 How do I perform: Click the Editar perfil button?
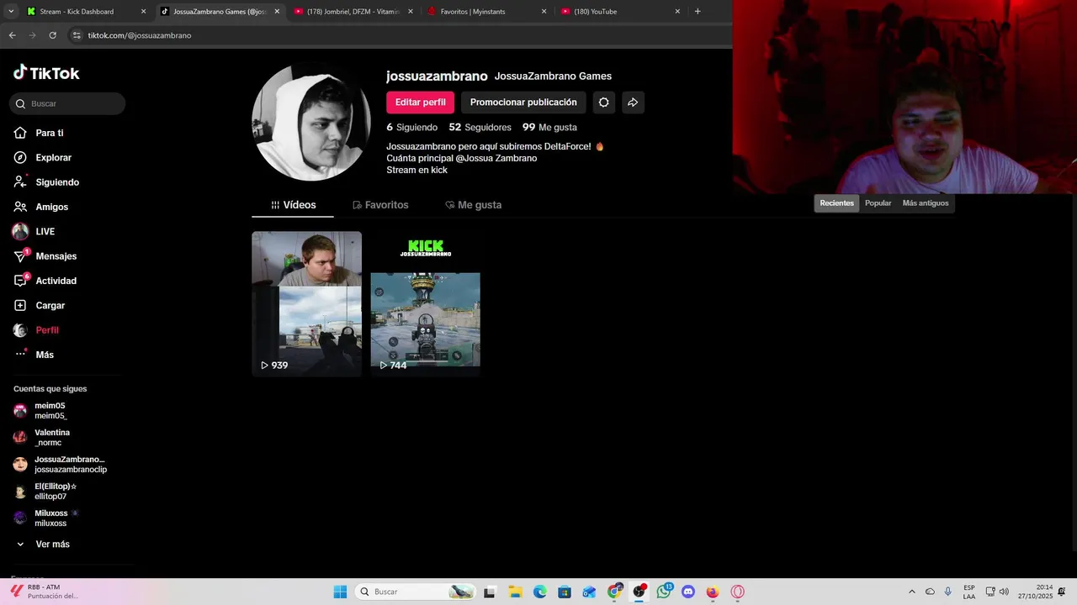(420, 103)
